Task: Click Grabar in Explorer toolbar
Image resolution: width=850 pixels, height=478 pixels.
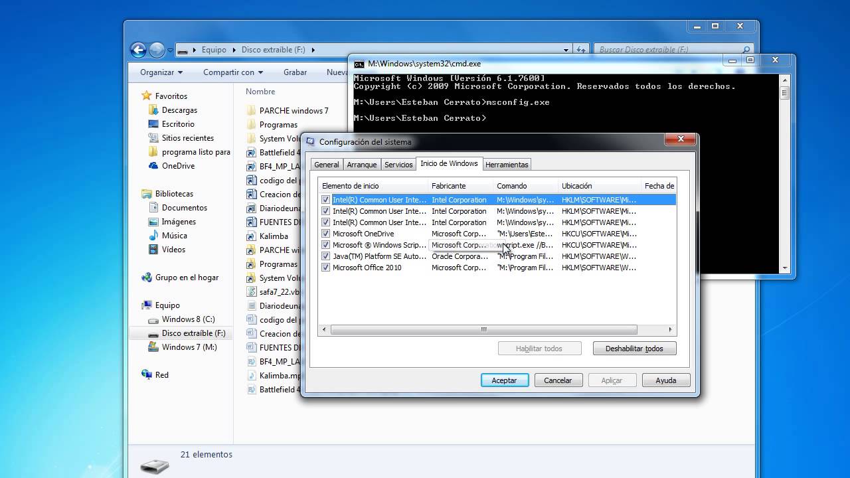Action: coord(295,72)
